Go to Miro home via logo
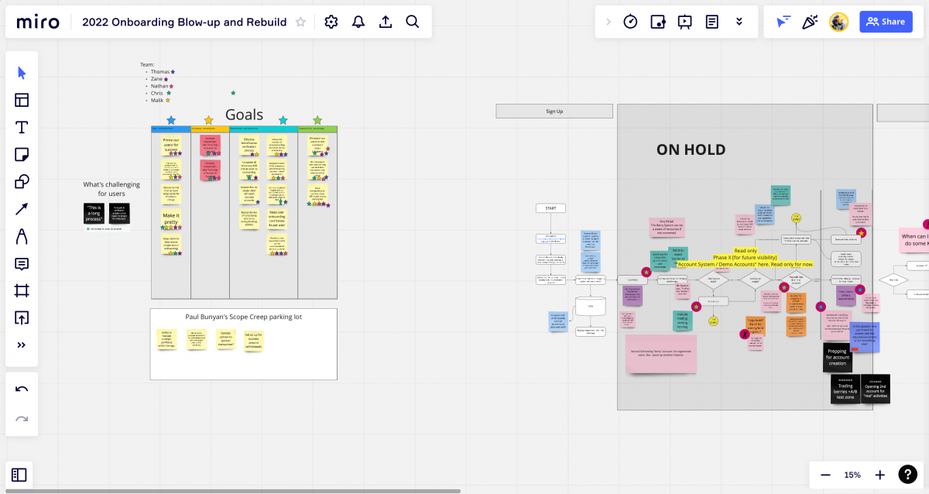This screenshot has width=929, height=494. [38, 22]
